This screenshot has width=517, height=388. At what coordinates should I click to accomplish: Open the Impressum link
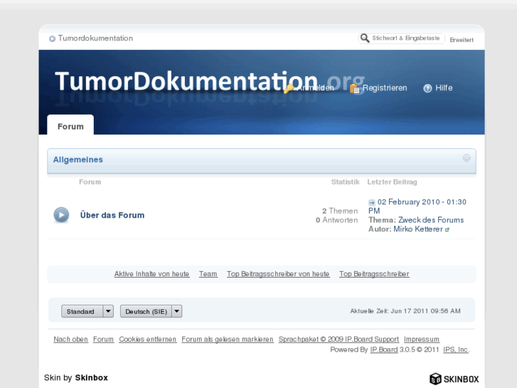pos(422,340)
